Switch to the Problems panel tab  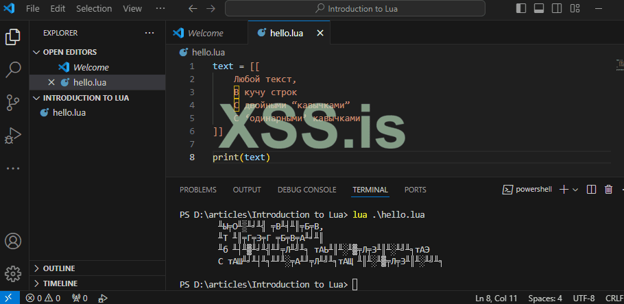(197, 190)
